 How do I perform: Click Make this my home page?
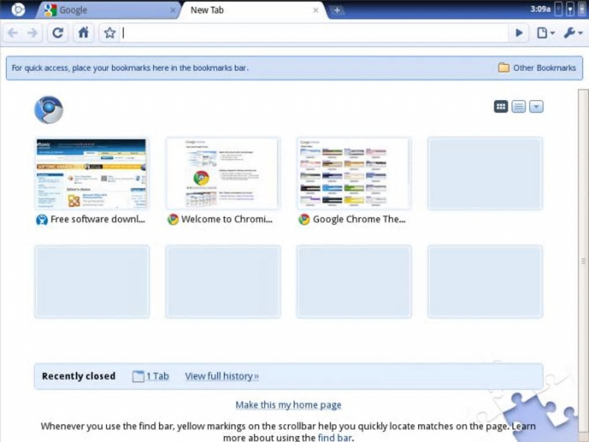coord(288,405)
